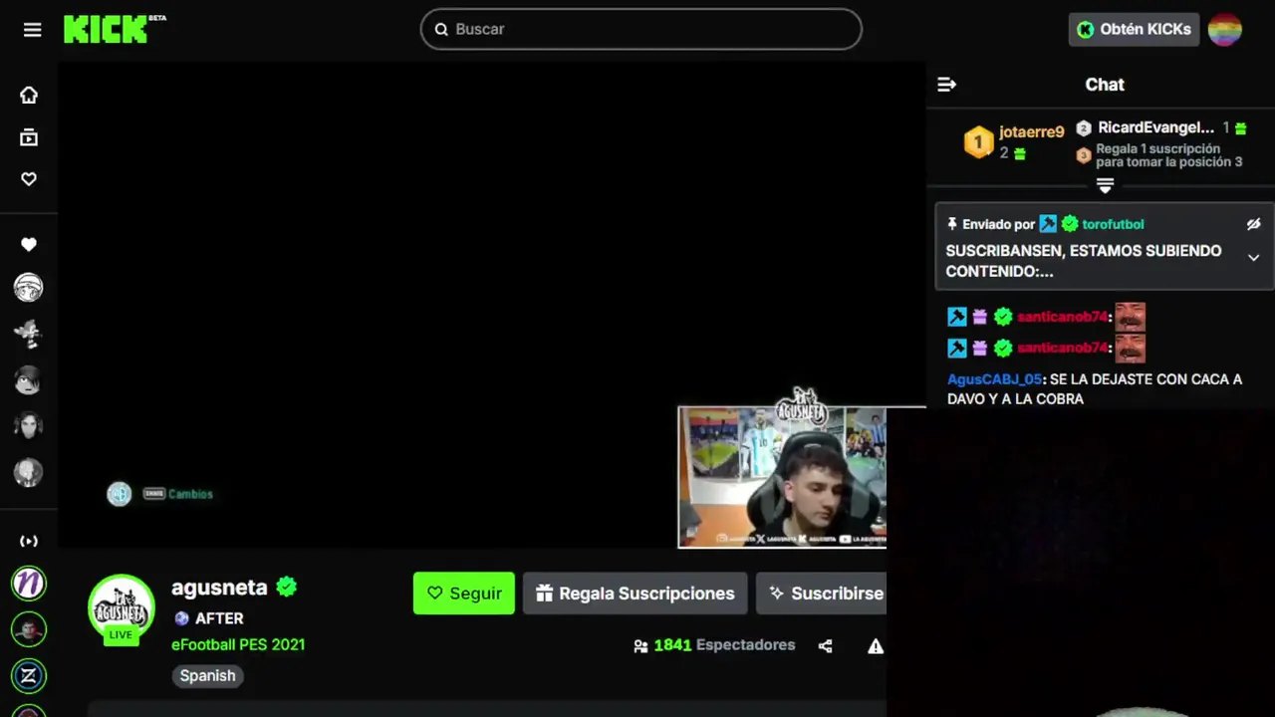
Task: Click the filled heart sidebar icon
Action: 29,245
